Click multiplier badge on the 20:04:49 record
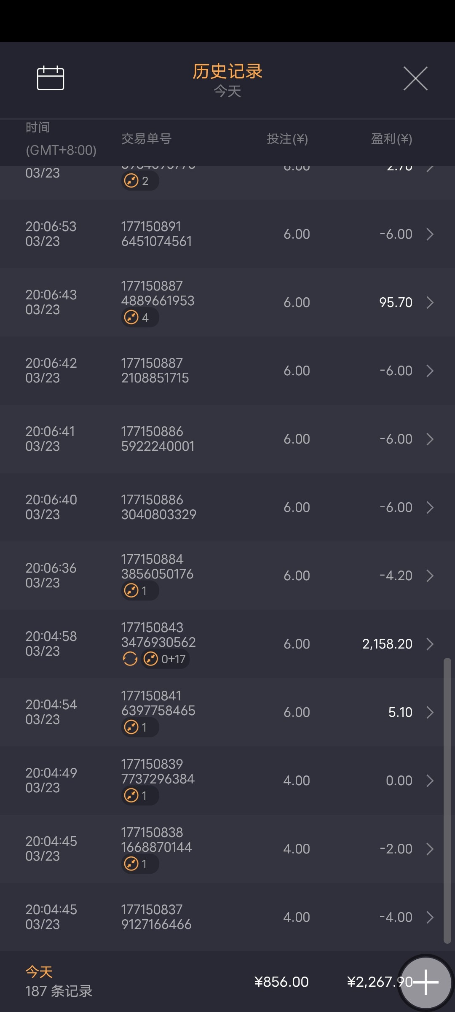Viewport: 455px width, 1012px height. pos(140,796)
